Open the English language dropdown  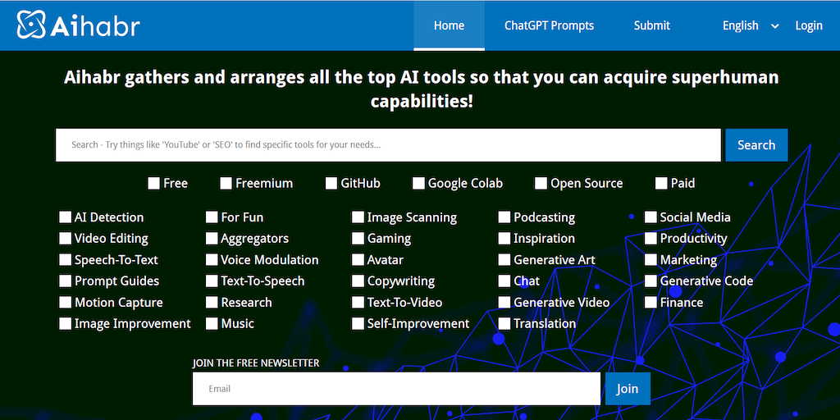(x=751, y=25)
